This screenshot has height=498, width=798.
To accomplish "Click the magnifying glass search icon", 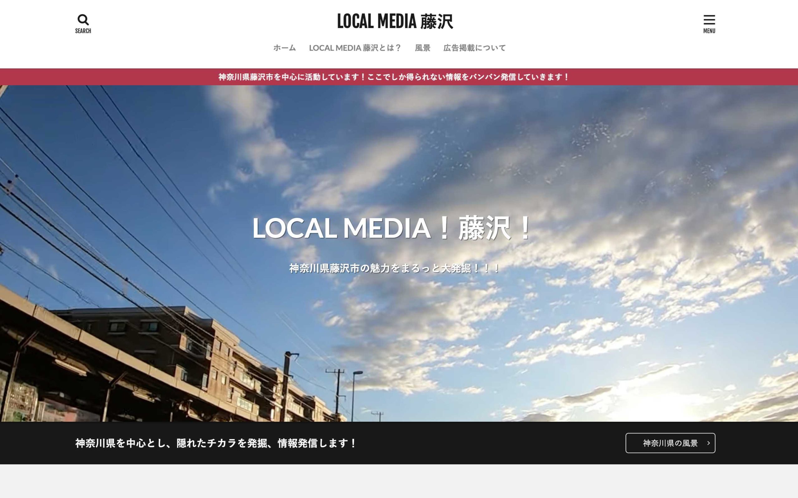I will [x=83, y=20].
